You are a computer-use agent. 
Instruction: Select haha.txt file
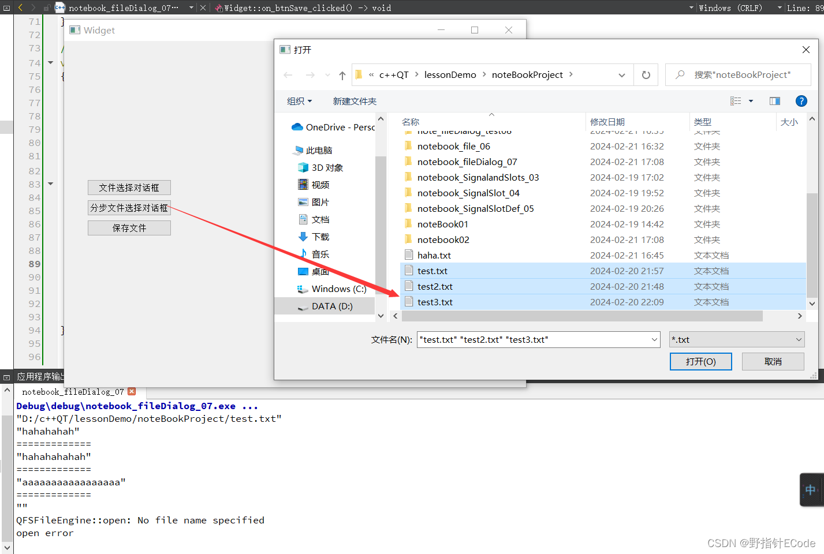[x=434, y=255]
